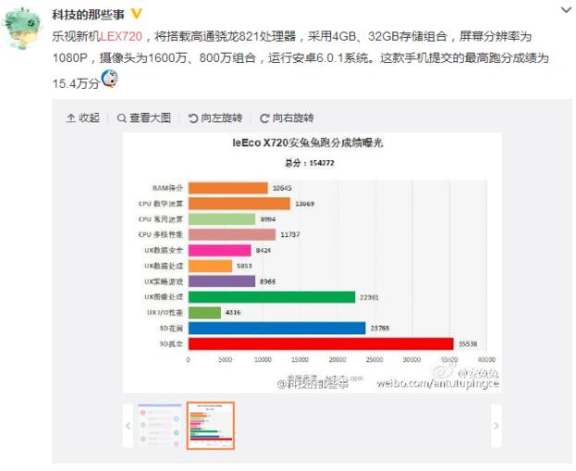Click the benchmark chart image
The width and height of the screenshot is (576, 471).
point(312,263)
